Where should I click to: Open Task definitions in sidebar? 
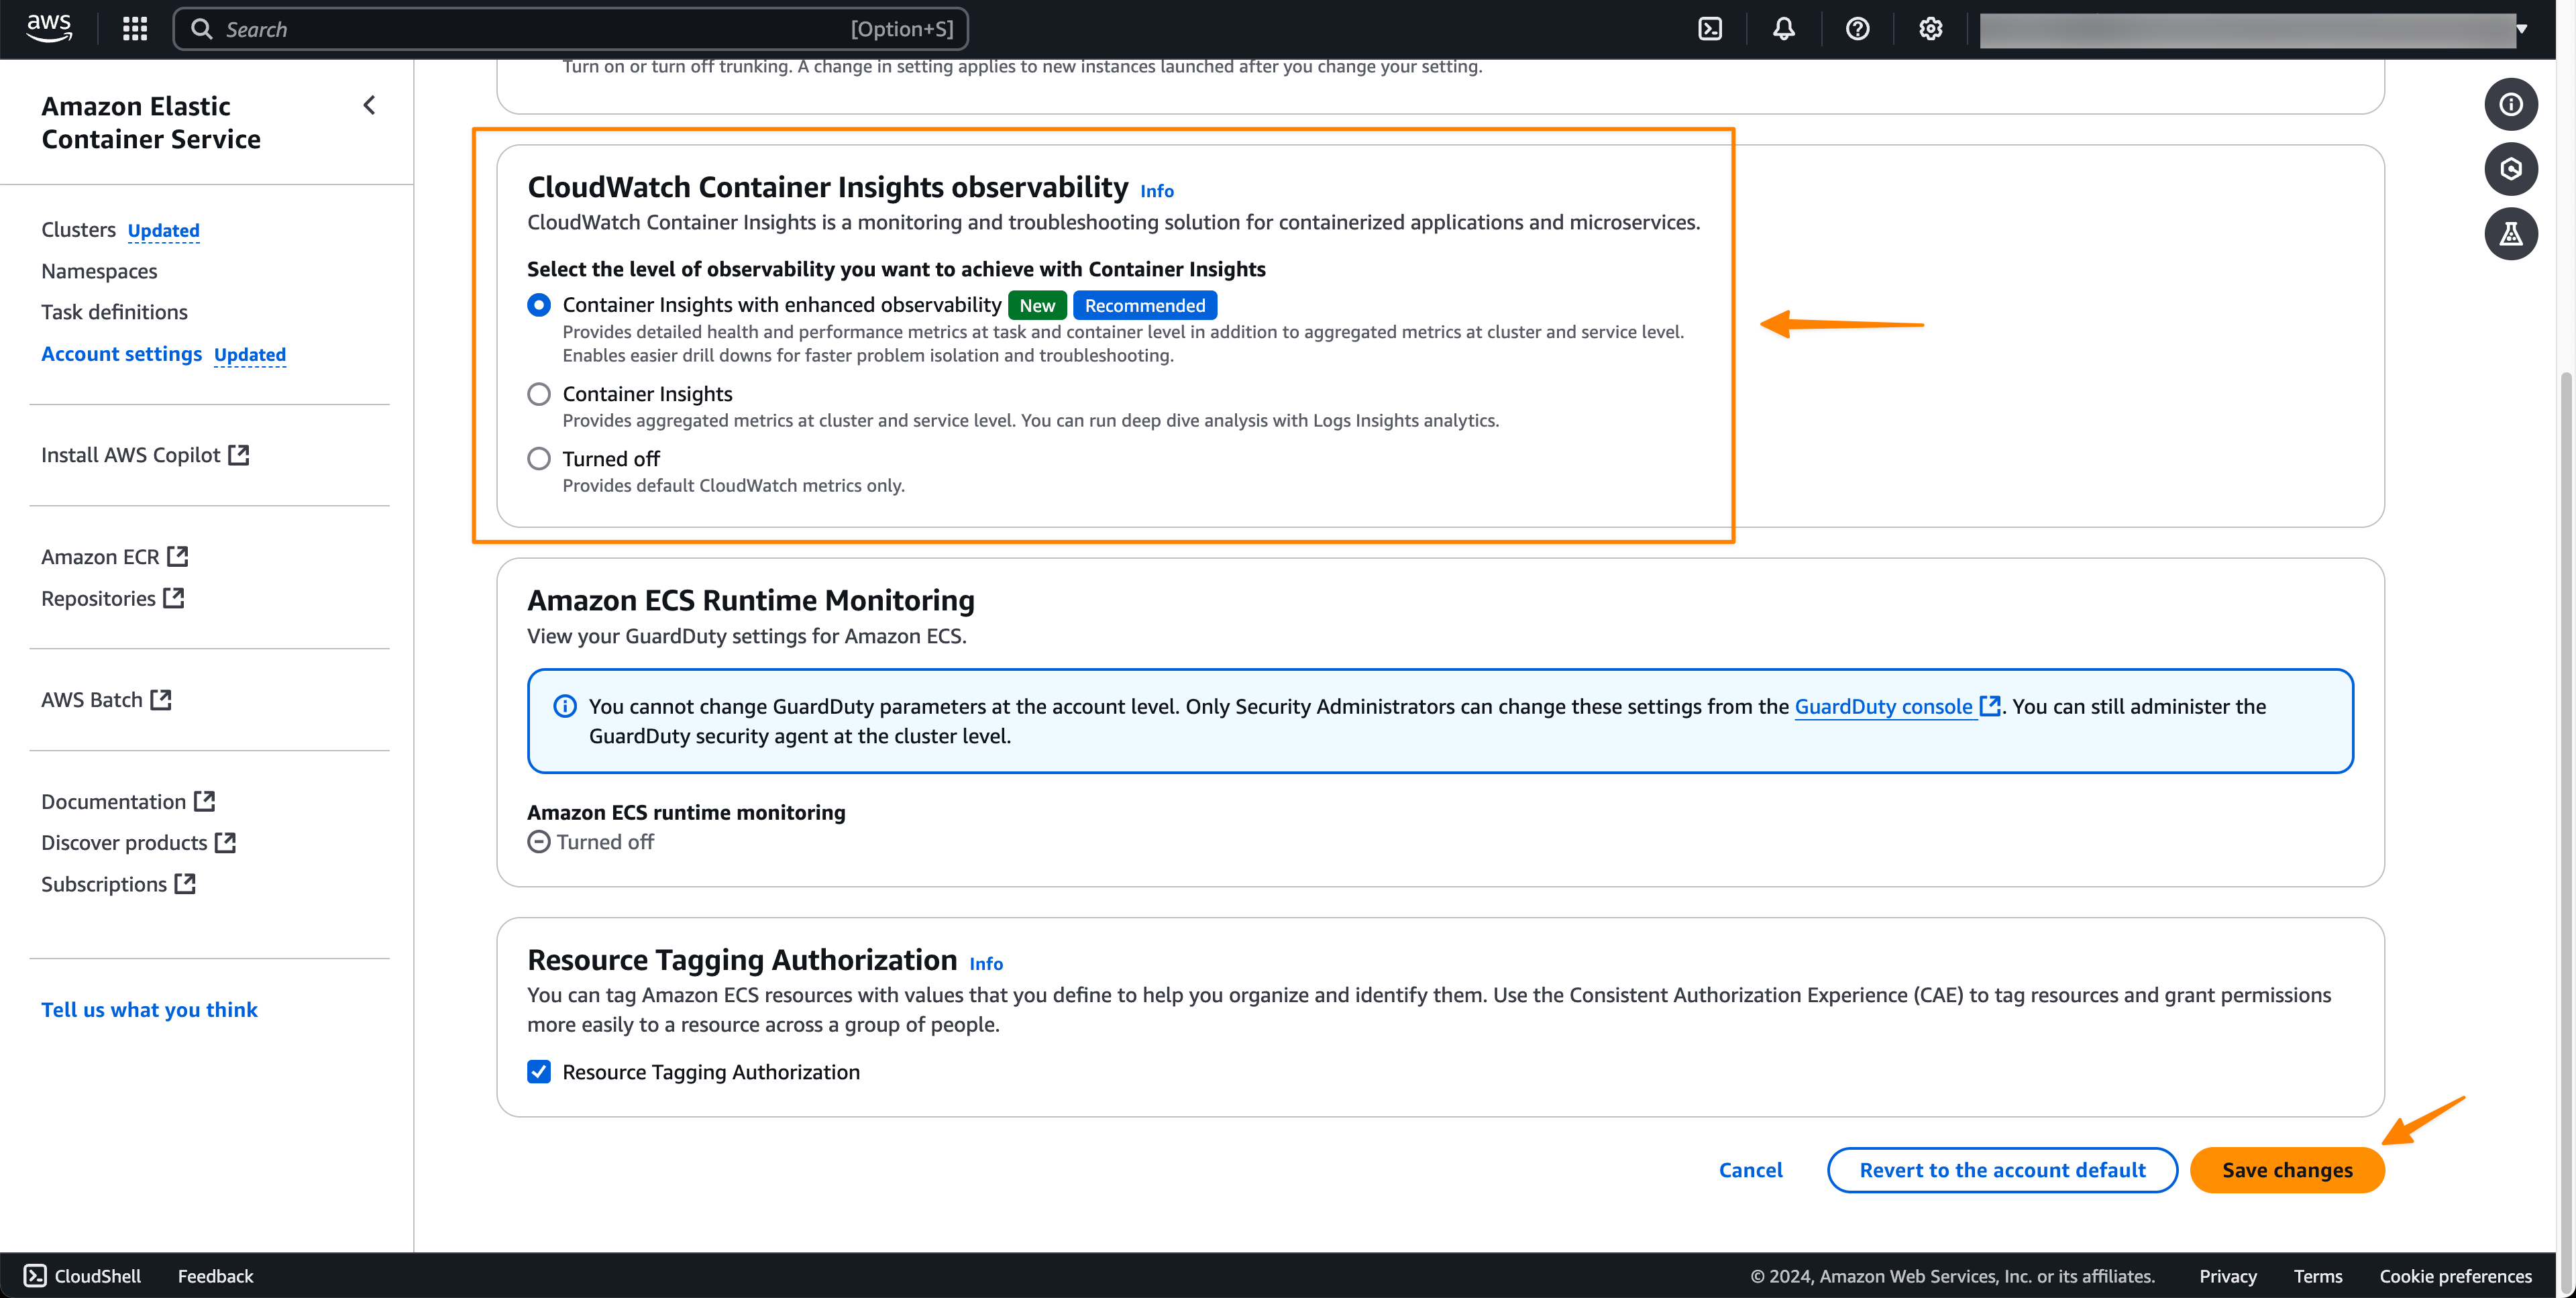(x=114, y=312)
